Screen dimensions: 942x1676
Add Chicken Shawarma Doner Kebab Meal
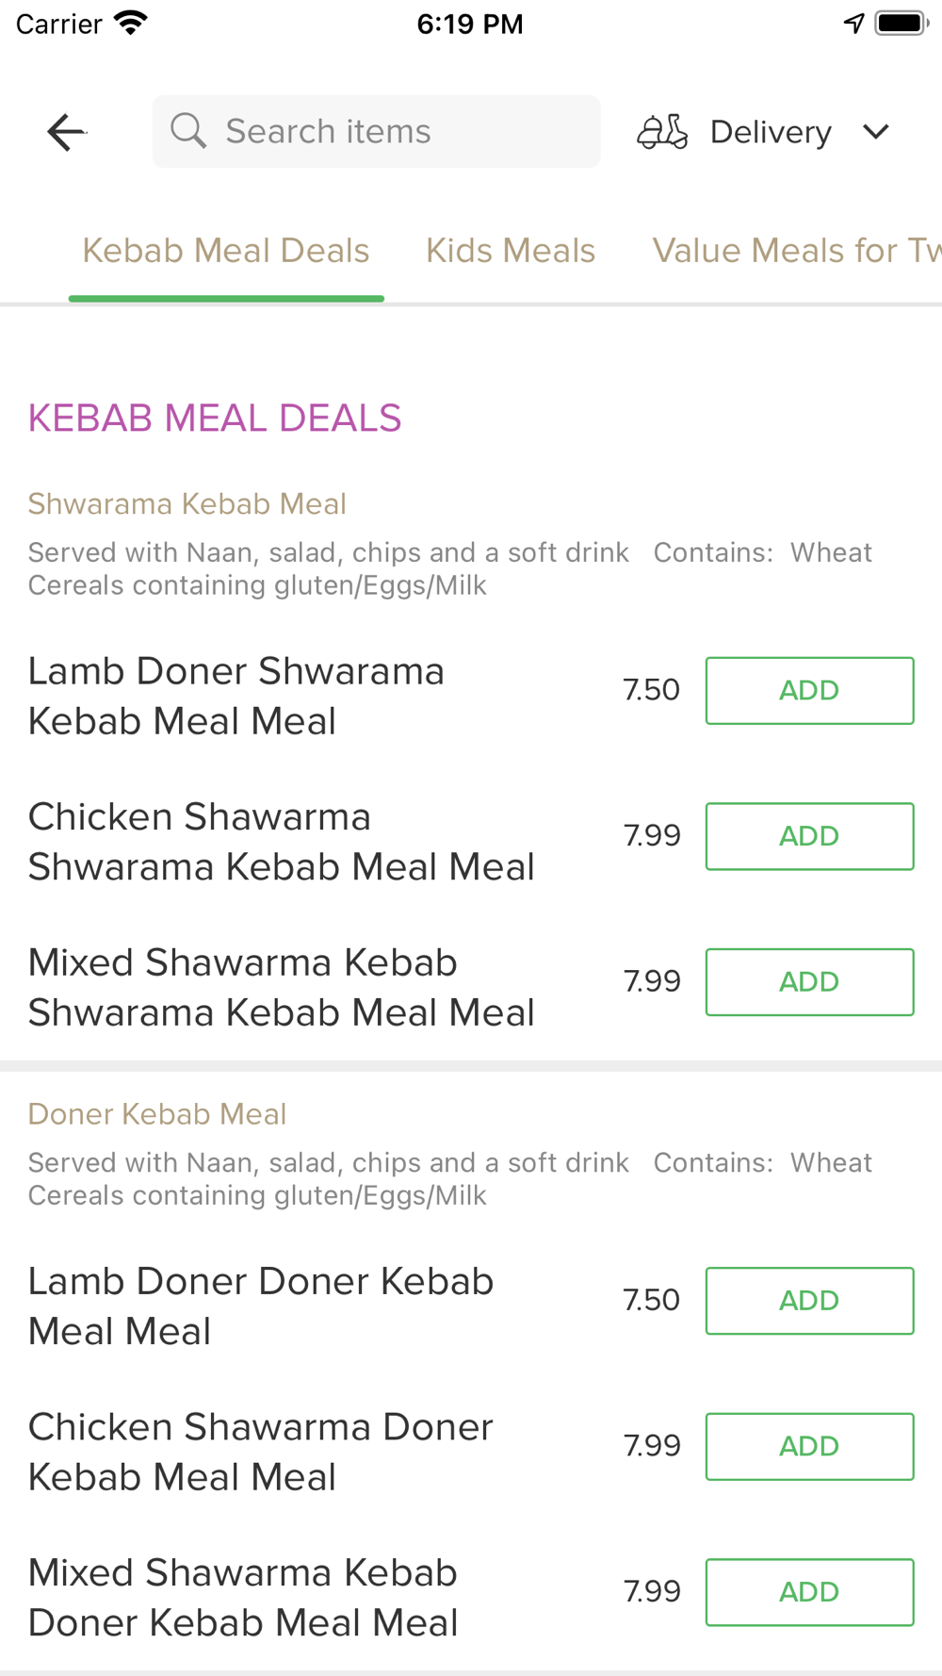click(809, 1446)
